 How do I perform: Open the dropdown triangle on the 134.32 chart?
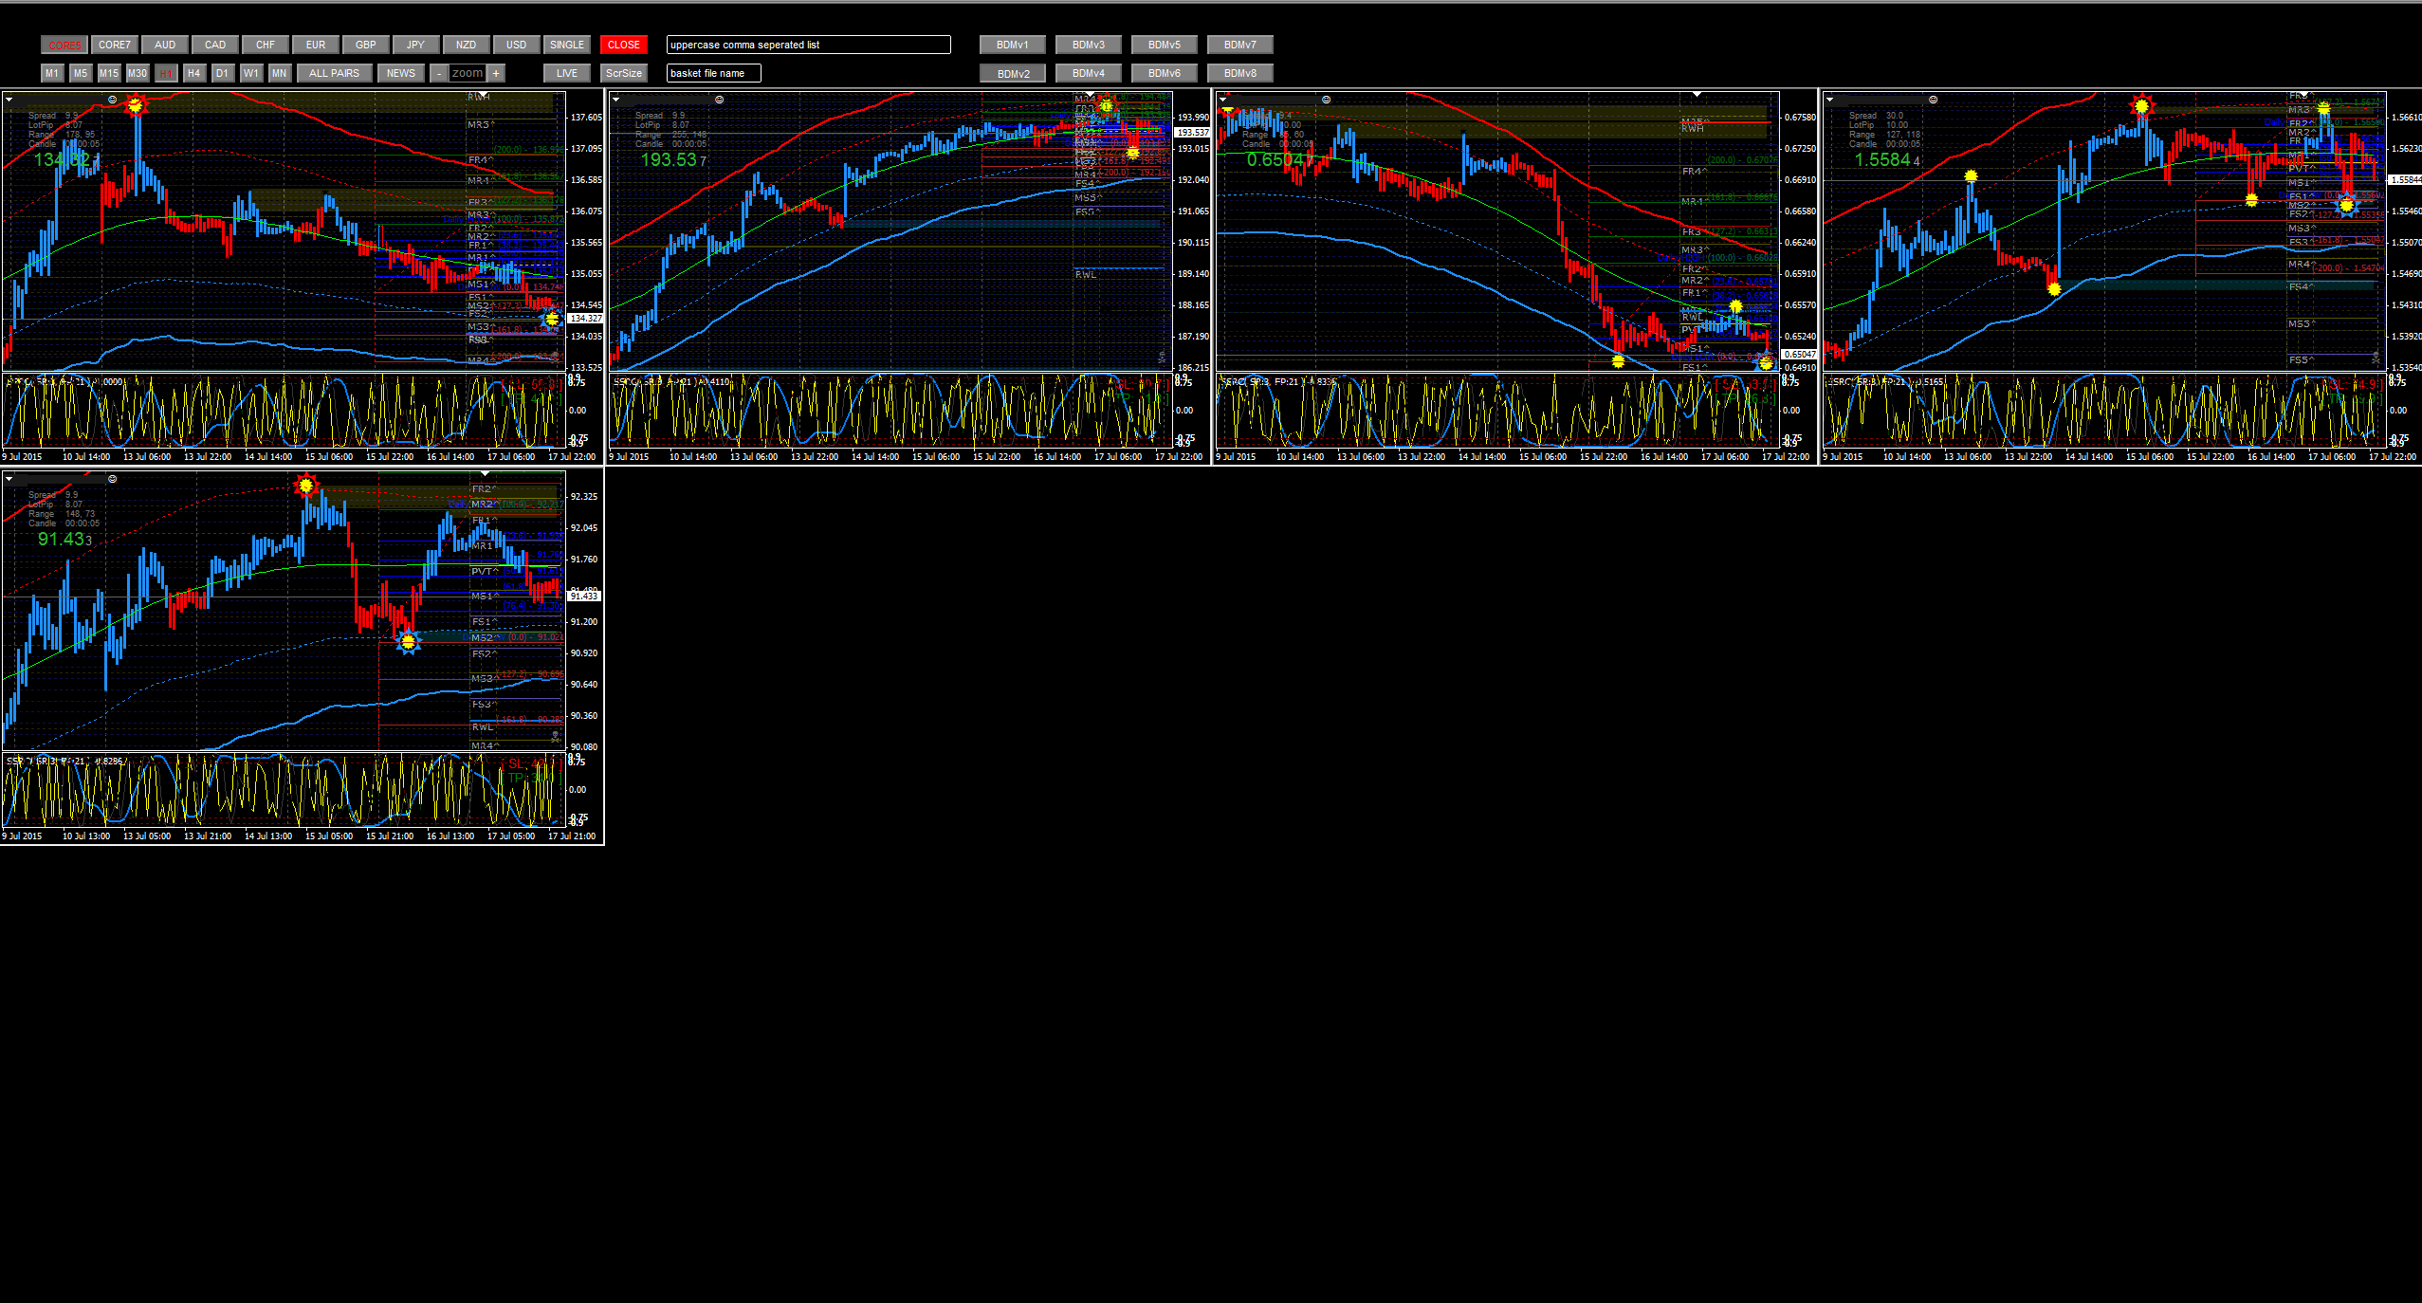point(9,99)
